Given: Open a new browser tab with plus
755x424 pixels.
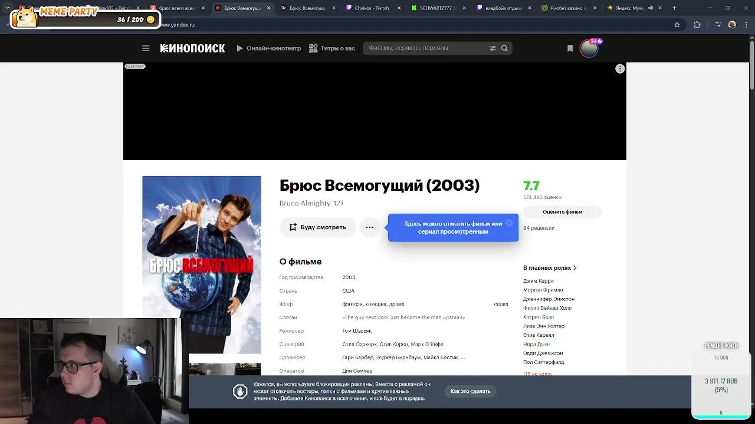Looking at the screenshot, I should [x=674, y=8].
